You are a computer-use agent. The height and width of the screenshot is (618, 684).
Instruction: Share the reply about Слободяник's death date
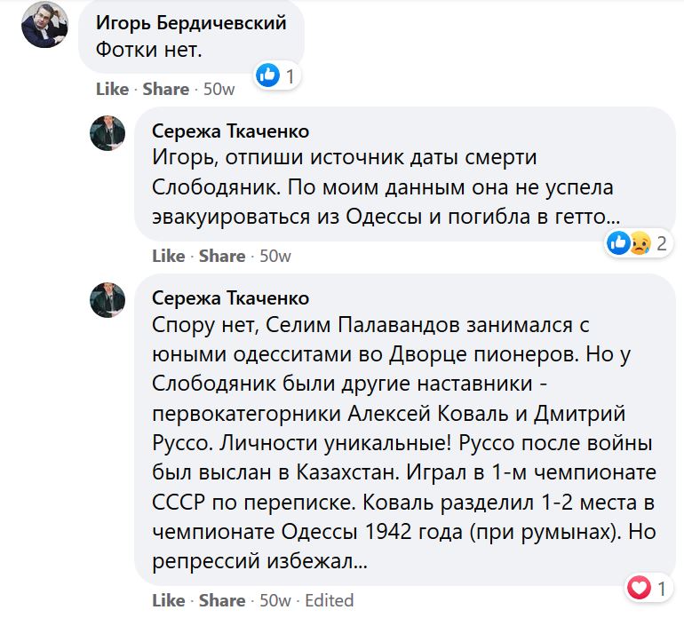(x=222, y=256)
